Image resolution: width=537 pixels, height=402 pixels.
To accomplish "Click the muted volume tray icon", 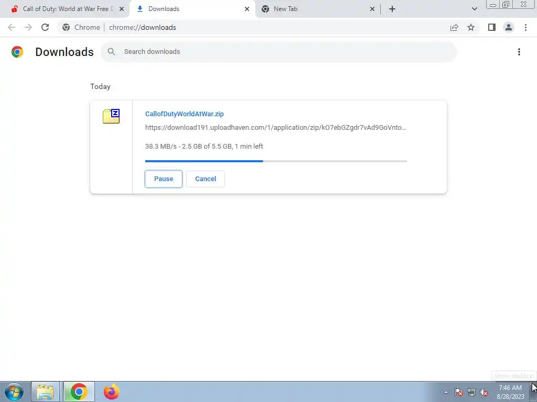I will [484, 392].
